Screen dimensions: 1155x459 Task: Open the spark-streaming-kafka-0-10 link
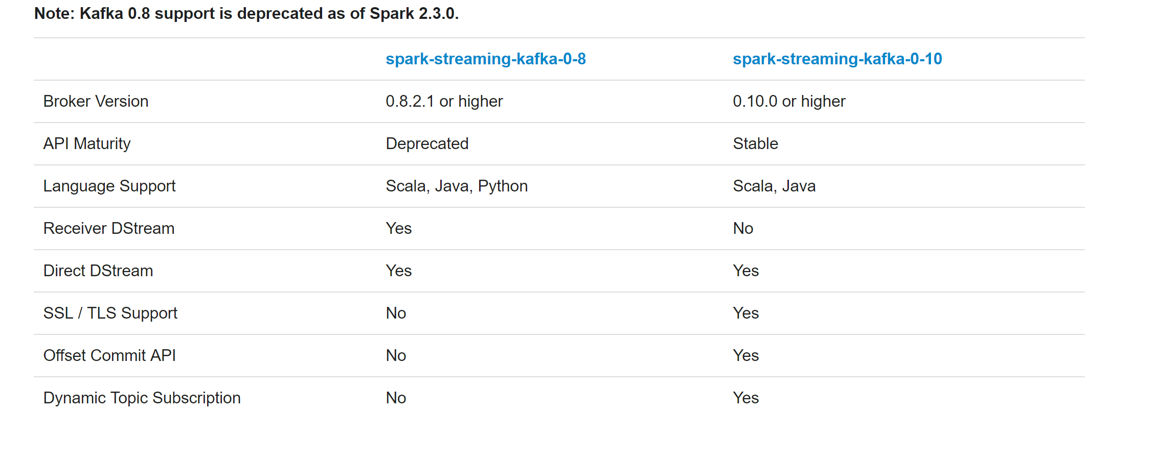837,59
